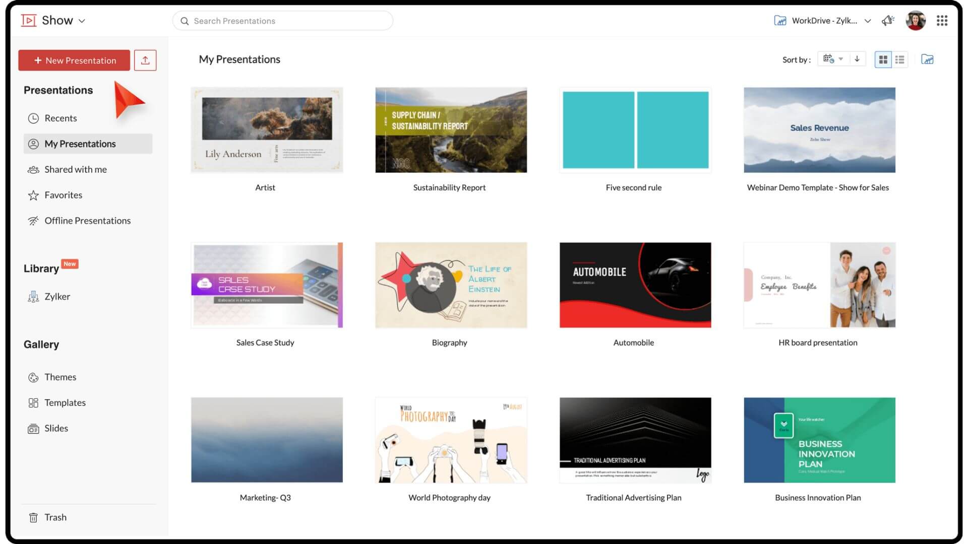Viewport: 968px width, 544px height.
Task: Open the grid view icon
Action: pyautogui.click(x=883, y=59)
